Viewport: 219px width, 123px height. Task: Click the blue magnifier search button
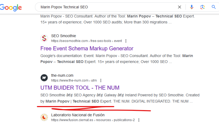(x=214, y=7)
